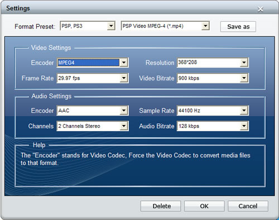Expand the Resolution dropdown arrow
Image resolution: width=279 pixels, height=220 pixels.
(x=244, y=63)
